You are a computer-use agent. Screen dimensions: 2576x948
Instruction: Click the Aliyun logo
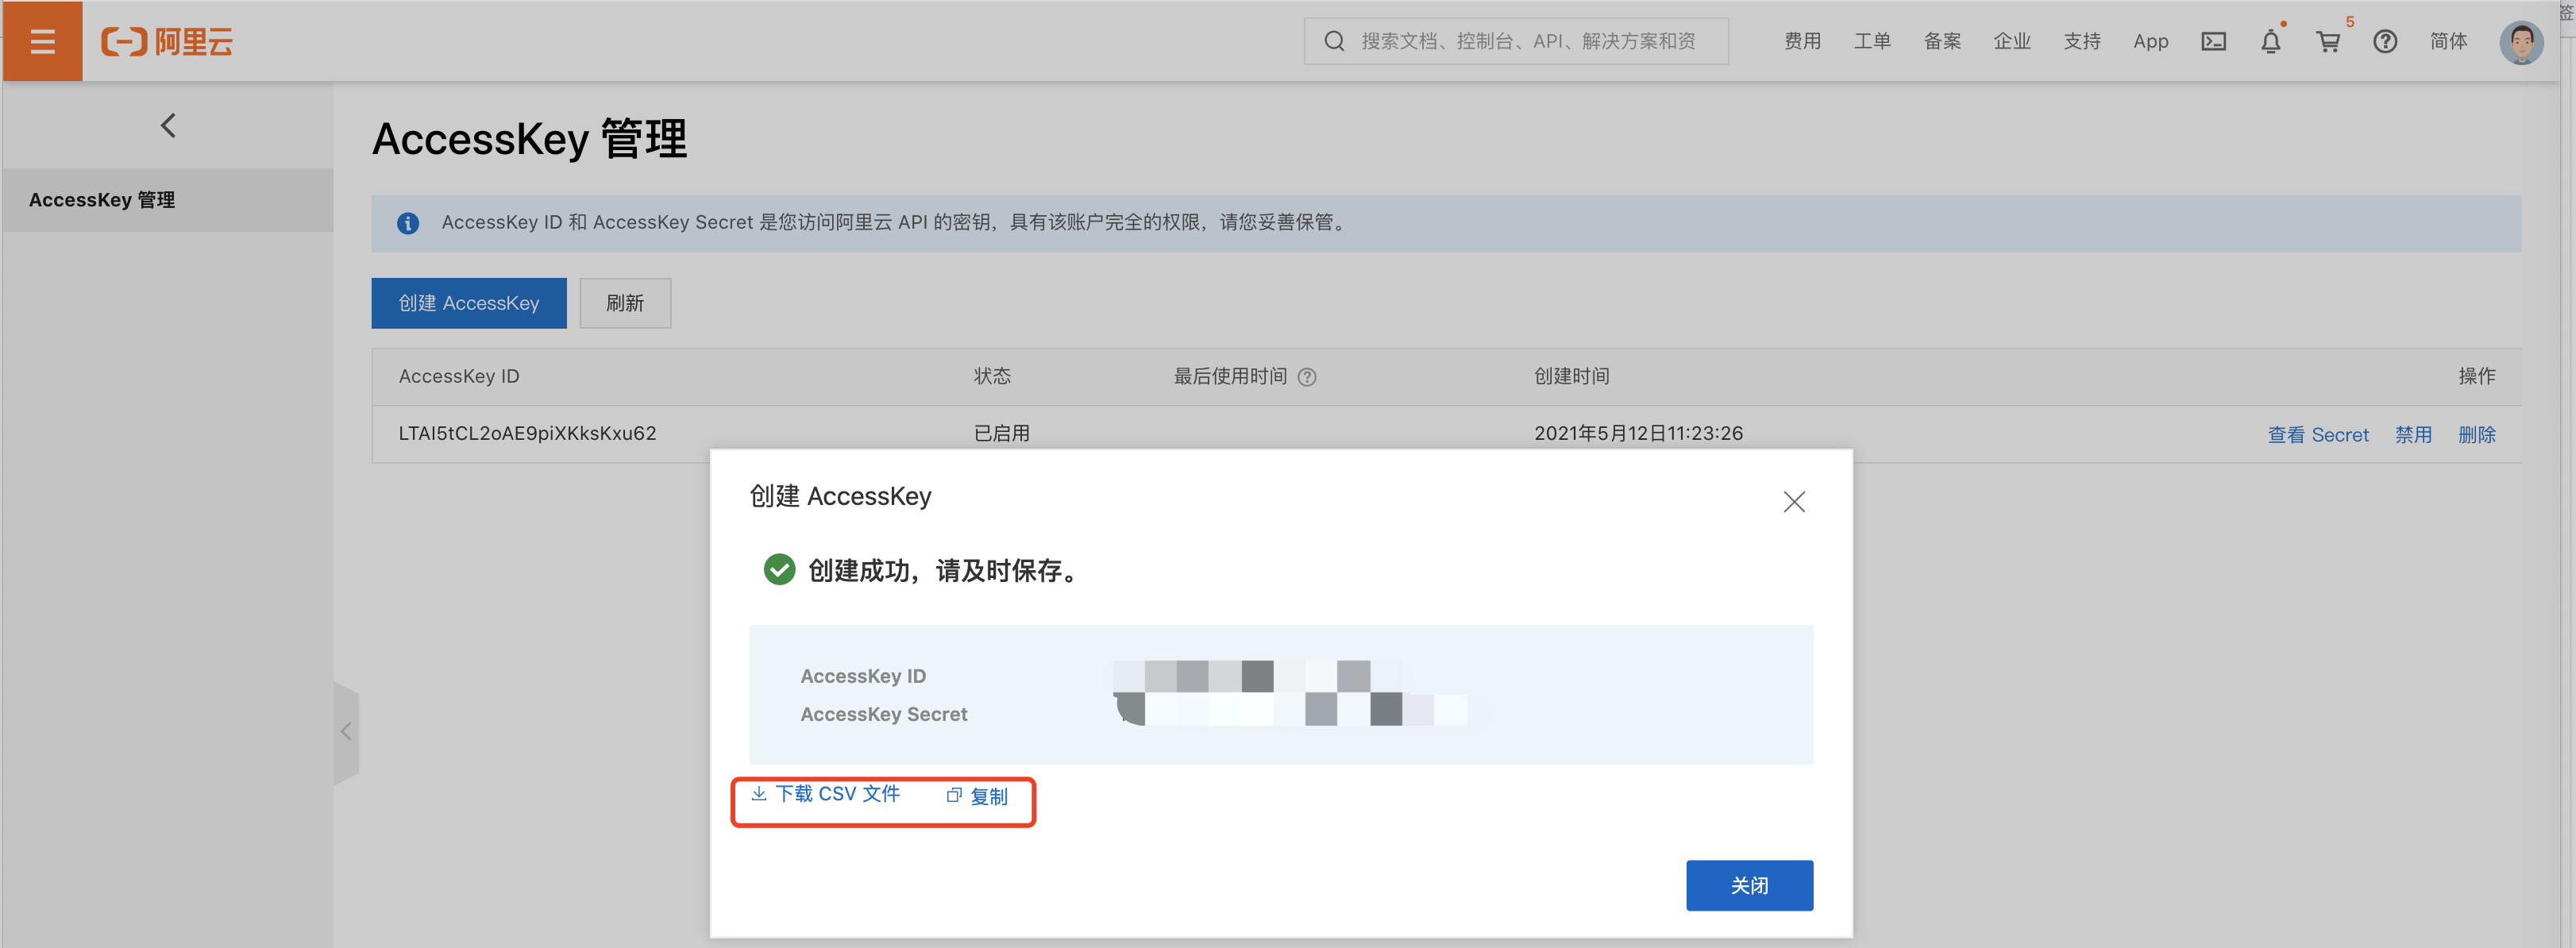pyautogui.click(x=166, y=41)
